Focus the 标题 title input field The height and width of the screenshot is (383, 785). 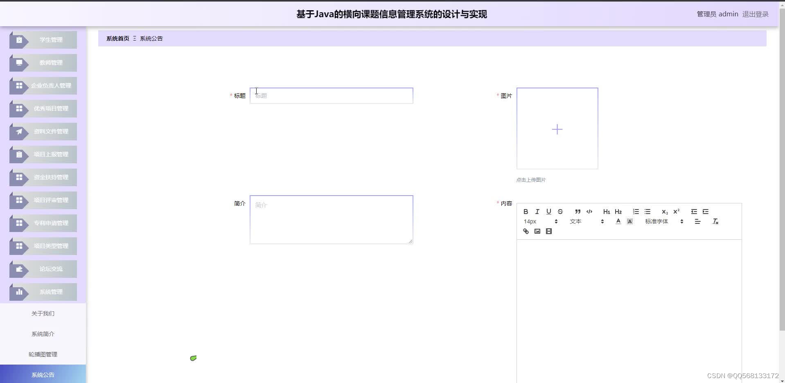point(332,96)
